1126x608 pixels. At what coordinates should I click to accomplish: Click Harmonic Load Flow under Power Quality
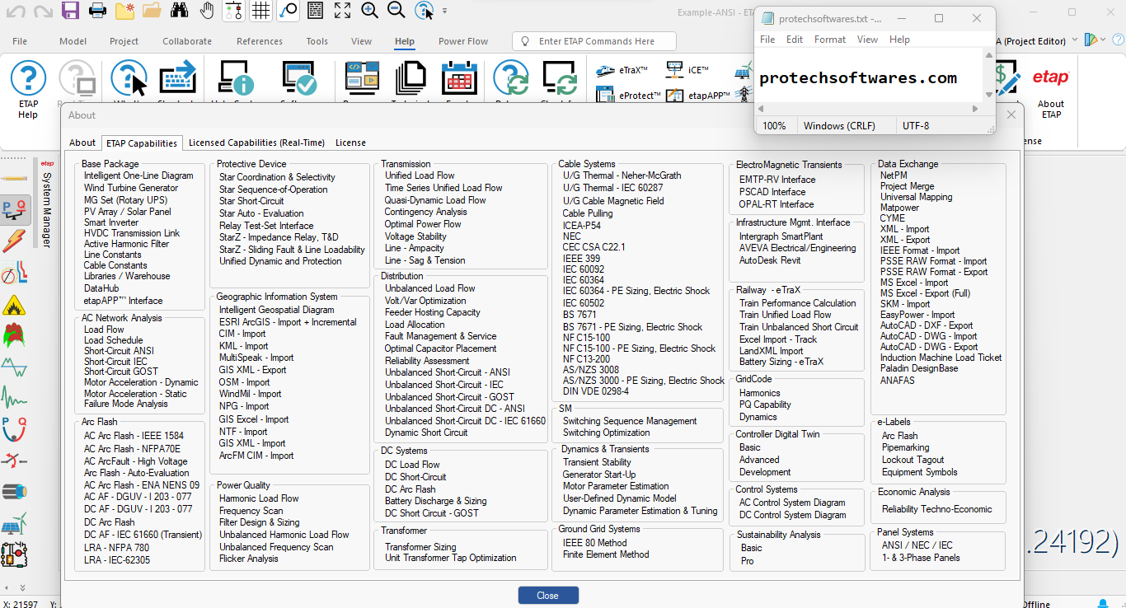(x=259, y=498)
